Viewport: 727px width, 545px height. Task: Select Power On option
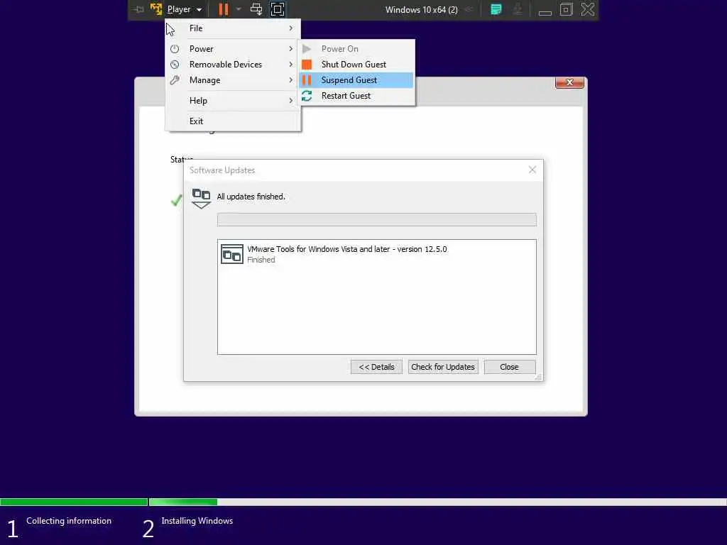click(356, 49)
